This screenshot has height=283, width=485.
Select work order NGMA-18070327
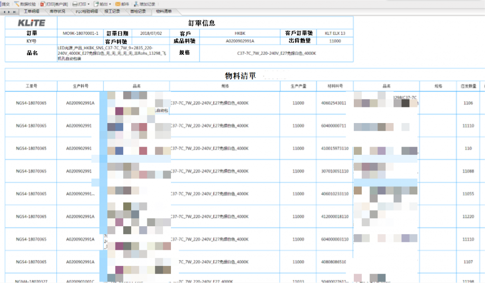click(31, 281)
